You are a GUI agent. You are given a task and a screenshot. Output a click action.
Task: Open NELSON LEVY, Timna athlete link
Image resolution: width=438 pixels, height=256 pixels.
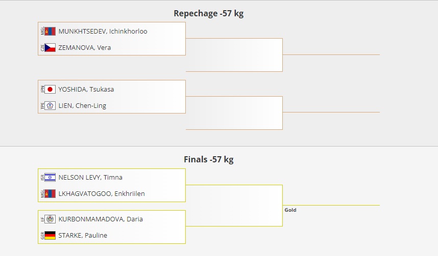click(90, 178)
